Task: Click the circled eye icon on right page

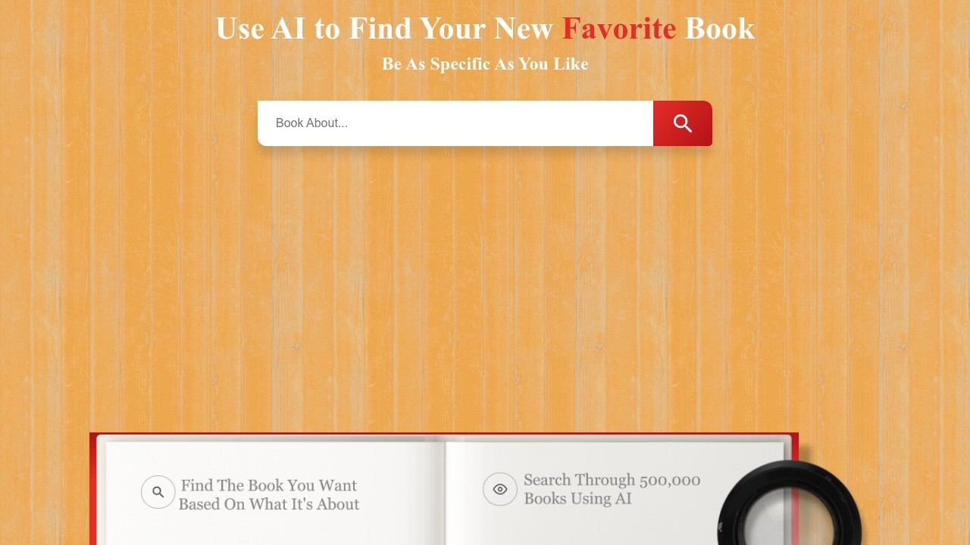Action: tap(500, 489)
